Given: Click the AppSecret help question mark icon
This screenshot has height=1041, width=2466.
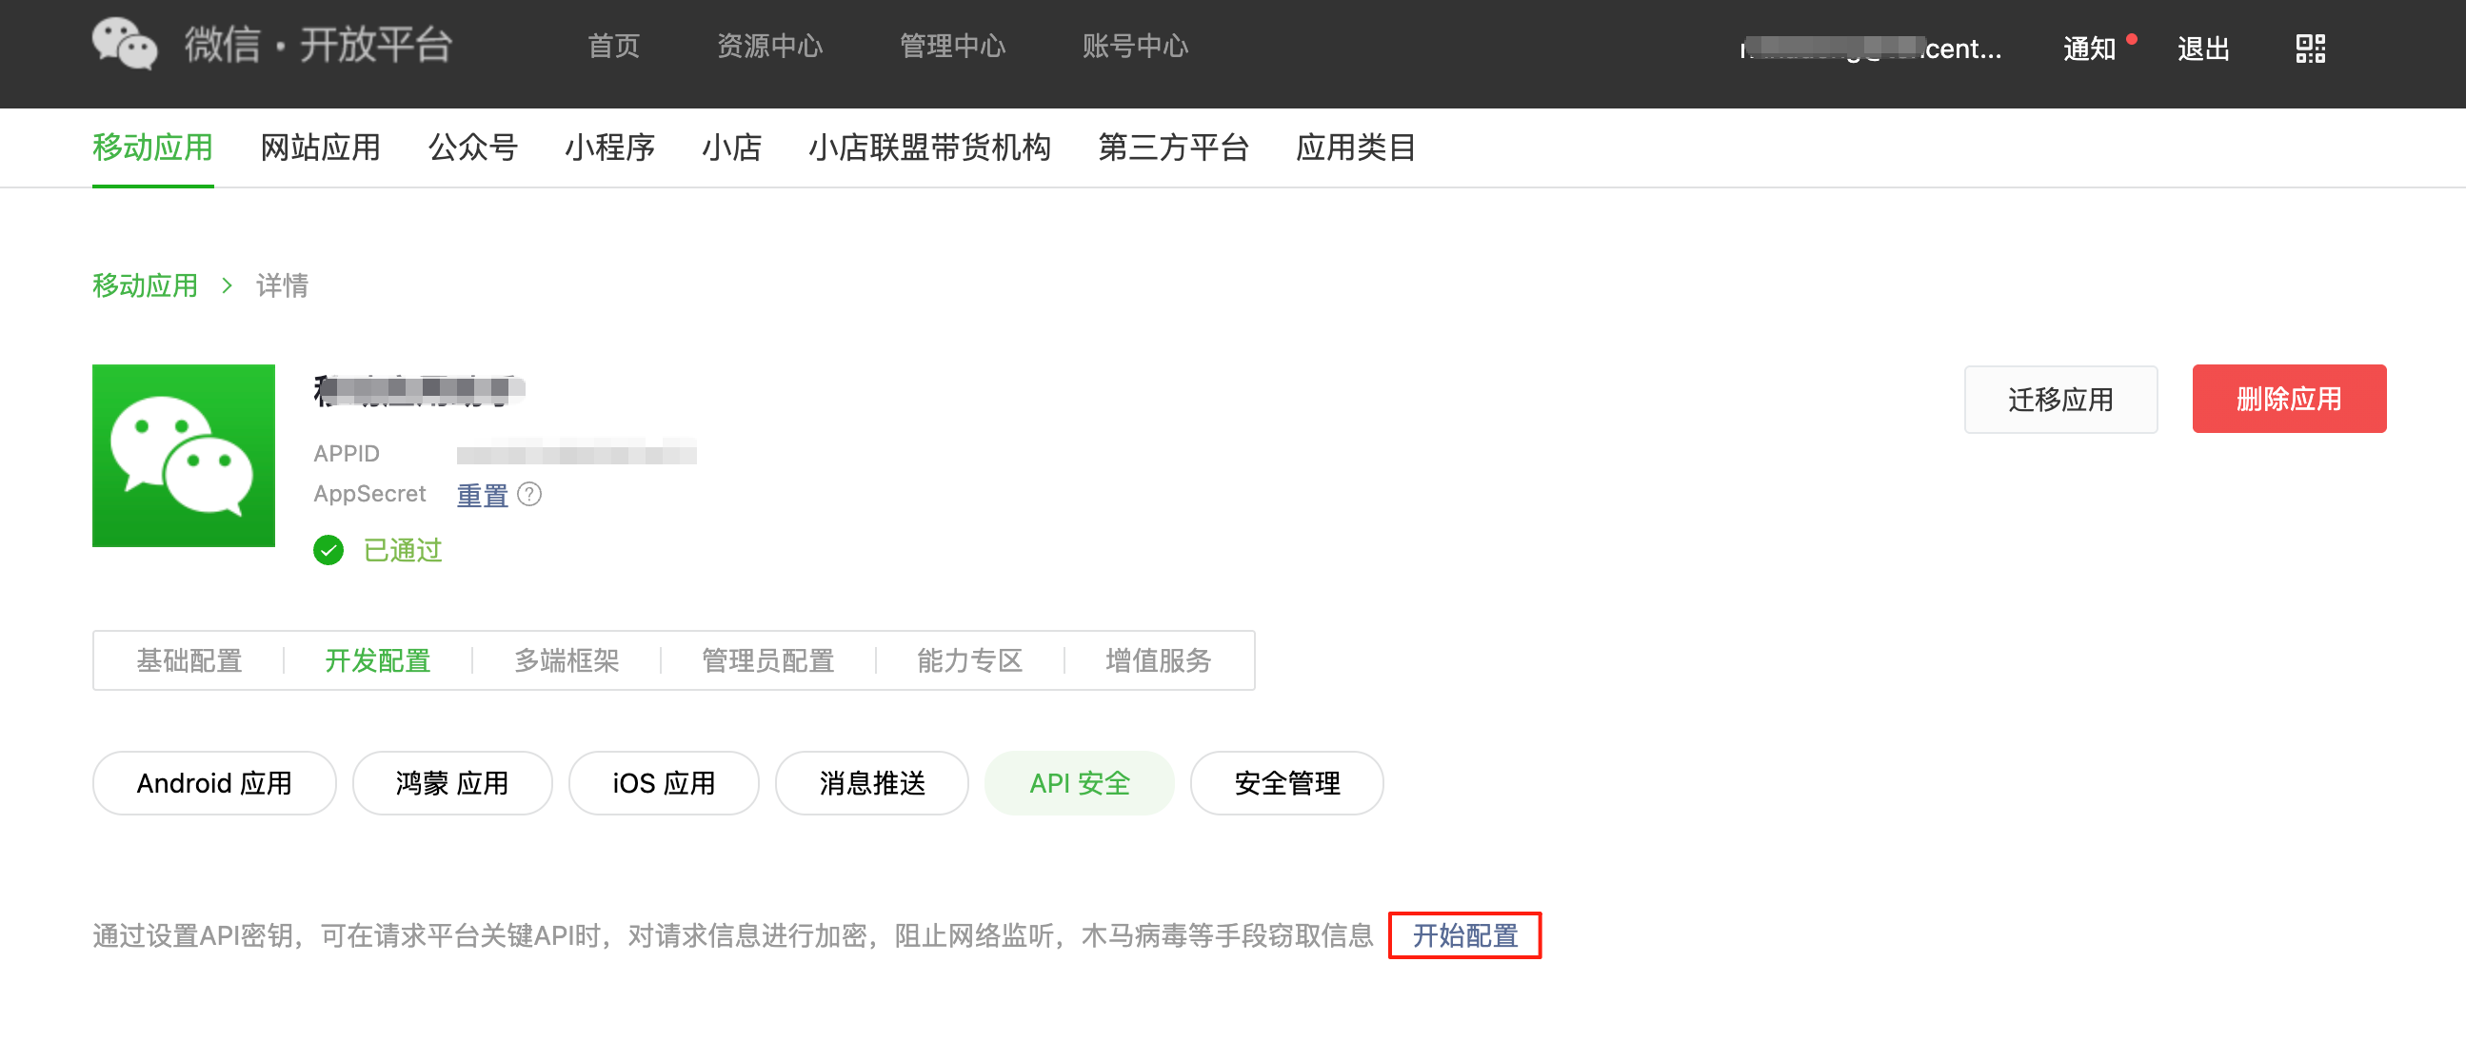Looking at the screenshot, I should click(529, 494).
